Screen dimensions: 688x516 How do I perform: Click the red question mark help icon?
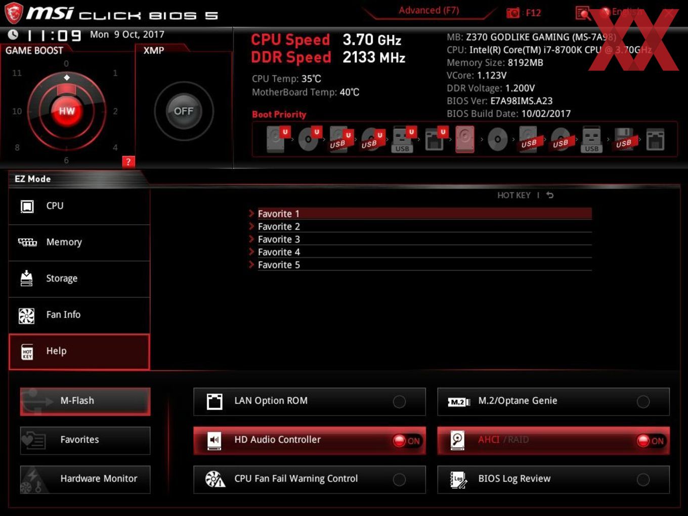[128, 162]
